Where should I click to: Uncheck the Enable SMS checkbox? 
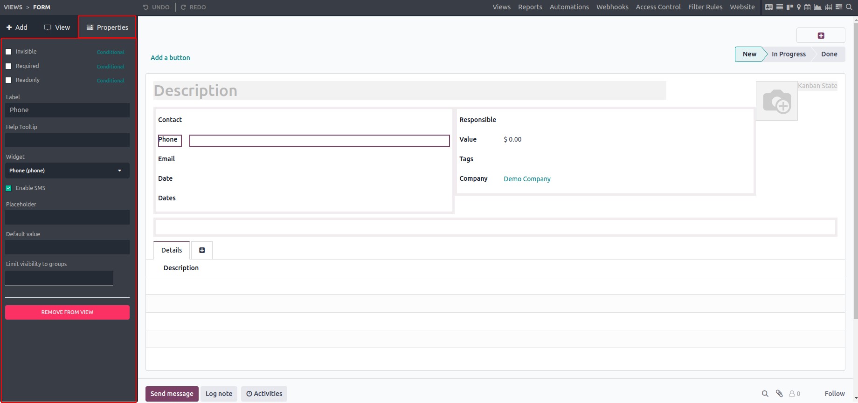pos(8,188)
